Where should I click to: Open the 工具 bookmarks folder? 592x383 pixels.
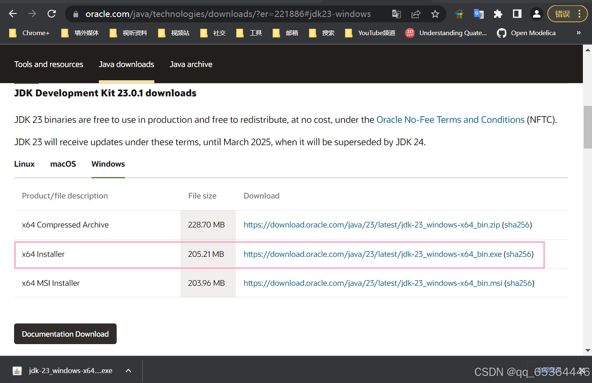click(249, 33)
